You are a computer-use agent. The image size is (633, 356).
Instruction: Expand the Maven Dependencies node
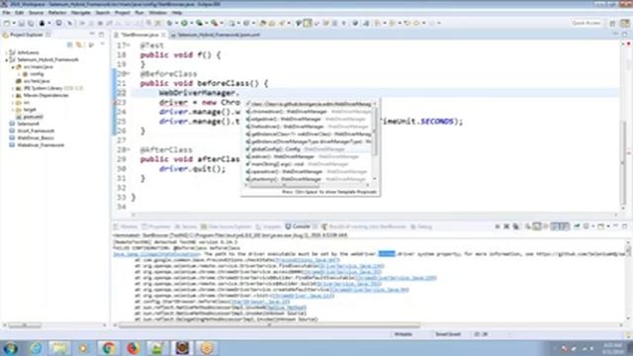[13, 96]
